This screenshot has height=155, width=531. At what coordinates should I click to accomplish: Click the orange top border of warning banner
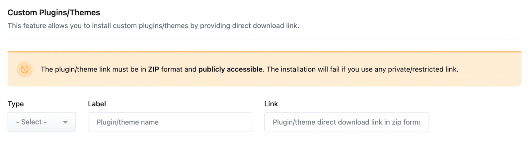pos(264,52)
